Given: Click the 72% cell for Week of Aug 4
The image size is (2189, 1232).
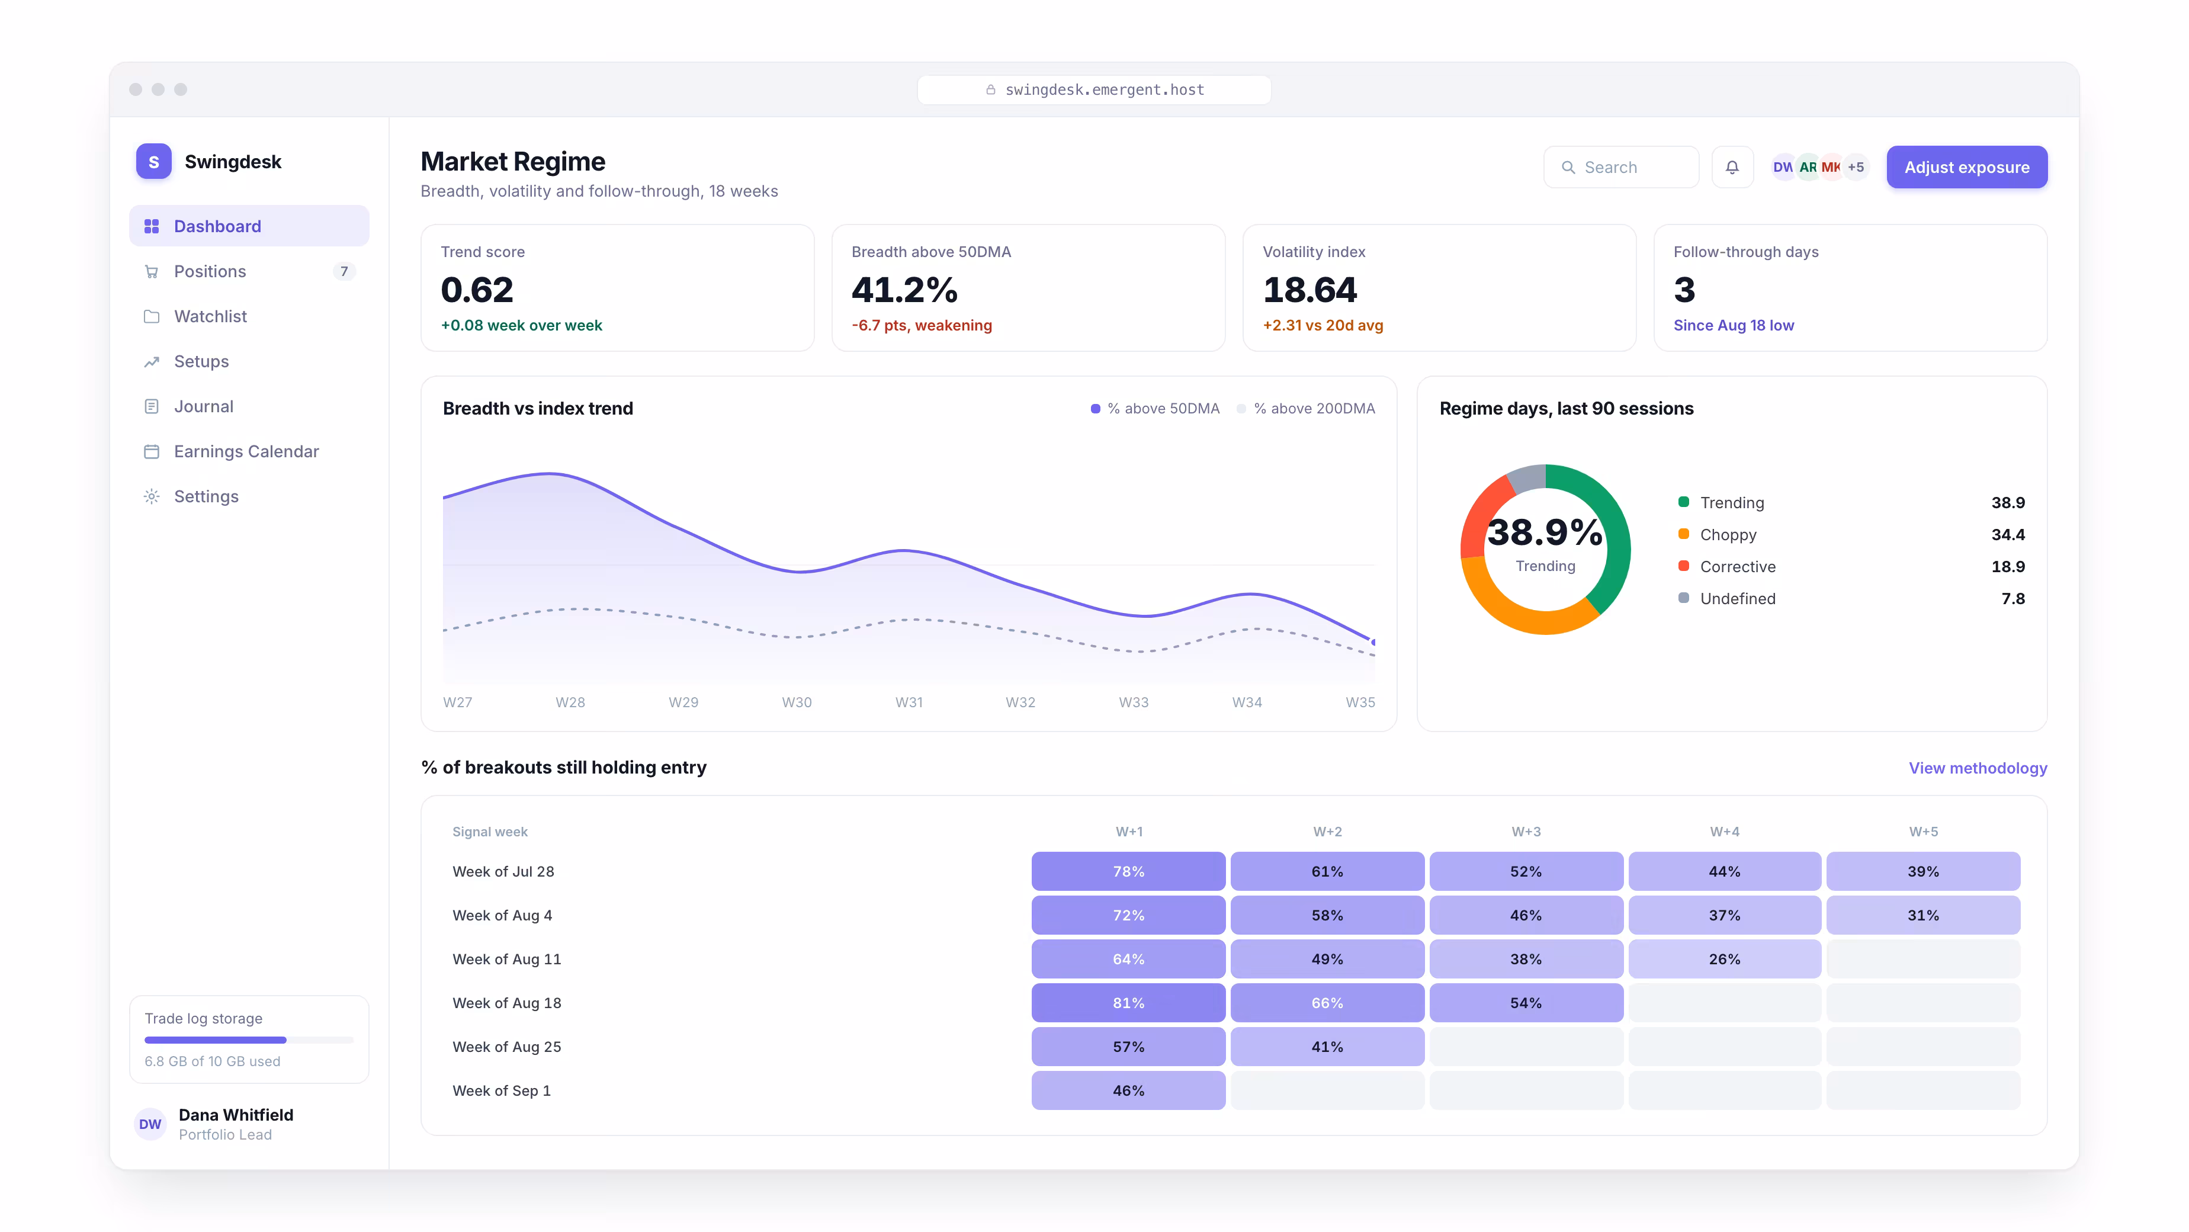Looking at the screenshot, I should point(1128,915).
